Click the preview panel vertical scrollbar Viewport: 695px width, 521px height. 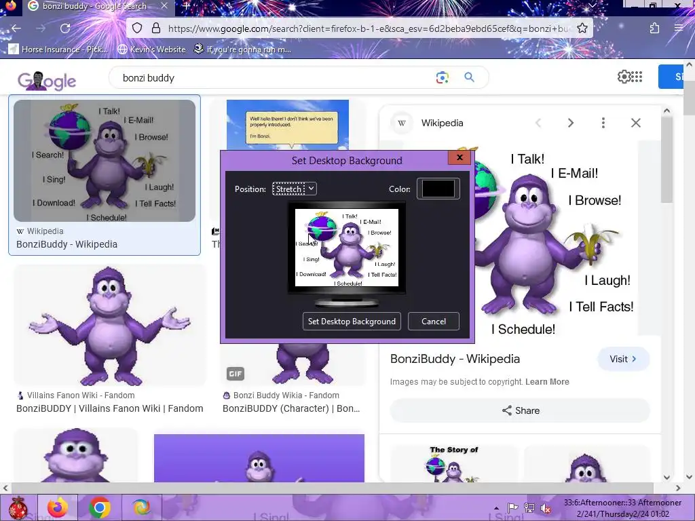[x=666, y=159]
